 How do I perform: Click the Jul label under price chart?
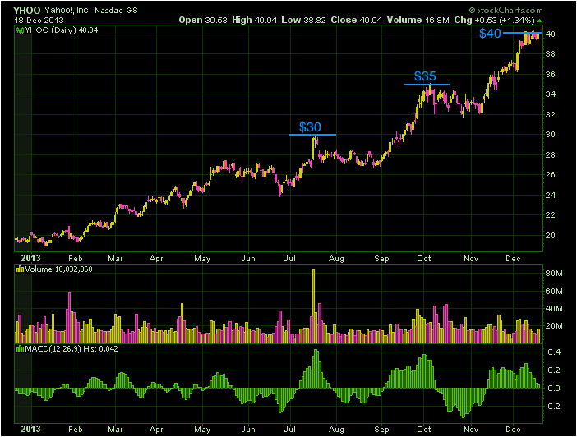tap(290, 259)
